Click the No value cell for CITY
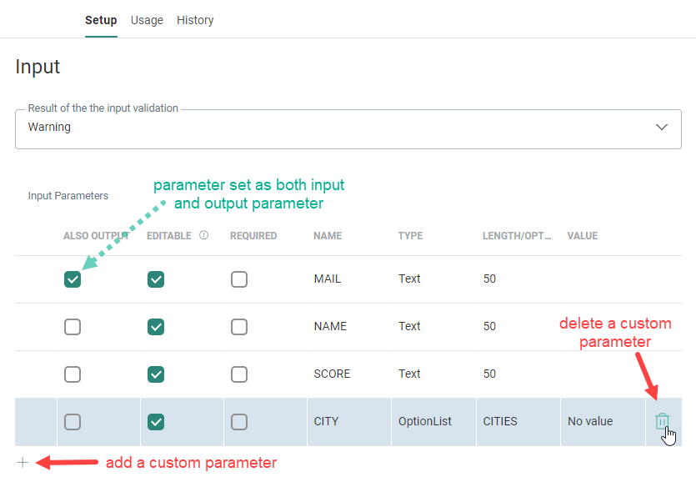Image resolution: width=696 pixels, height=482 pixels. 590,422
